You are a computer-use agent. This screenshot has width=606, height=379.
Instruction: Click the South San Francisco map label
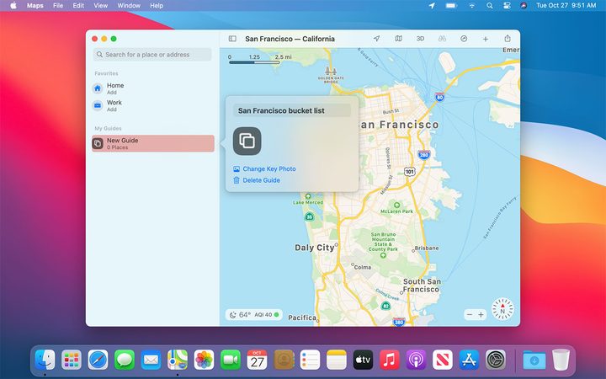pyautogui.click(x=422, y=286)
